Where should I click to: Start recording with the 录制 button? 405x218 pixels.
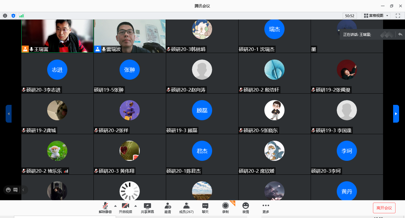coord(225,208)
